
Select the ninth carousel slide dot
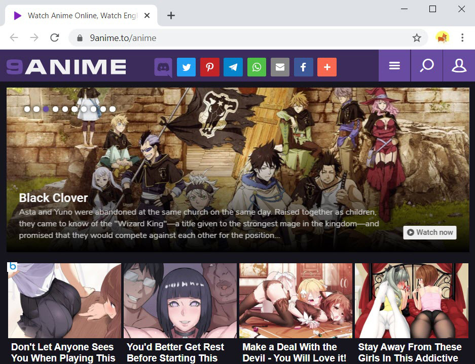103,109
